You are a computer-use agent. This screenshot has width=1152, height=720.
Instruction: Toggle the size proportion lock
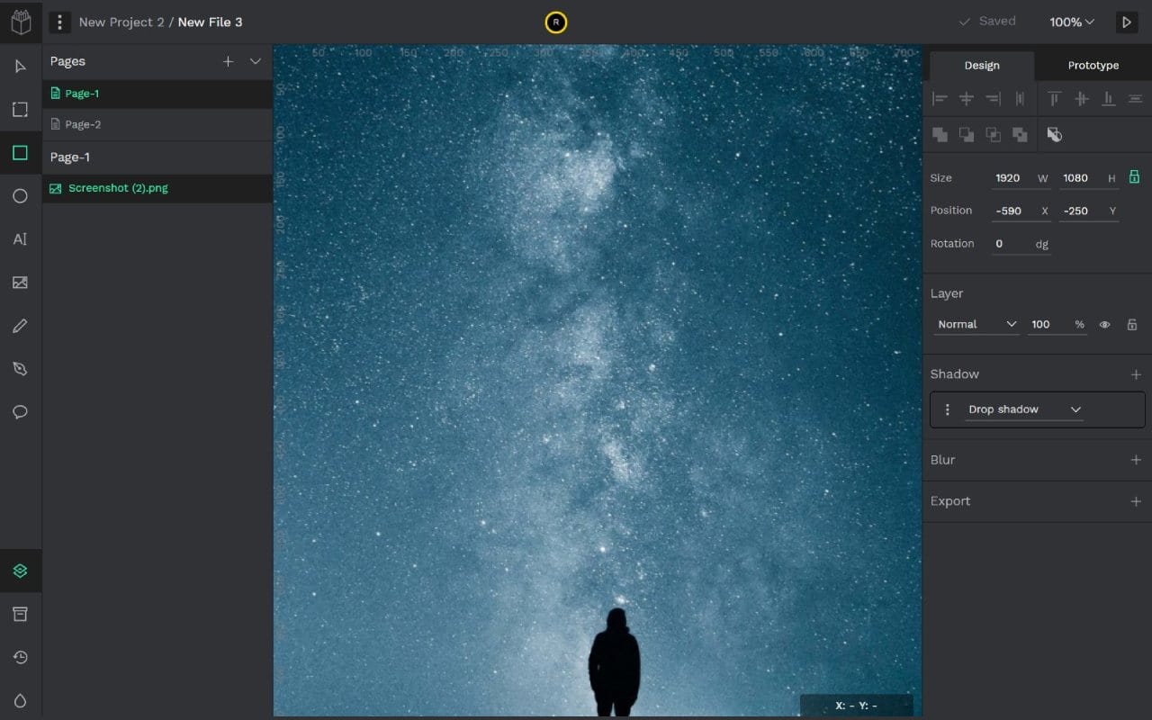[x=1133, y=177]
